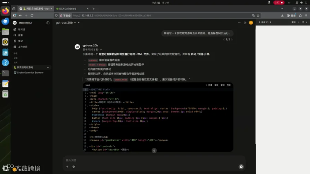Add another model with plus beside gpt-oss:20b

click(79, 23)
